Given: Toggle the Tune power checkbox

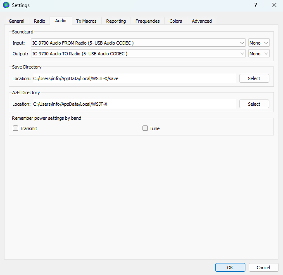Looking at the screenshot, I should 145,128.
